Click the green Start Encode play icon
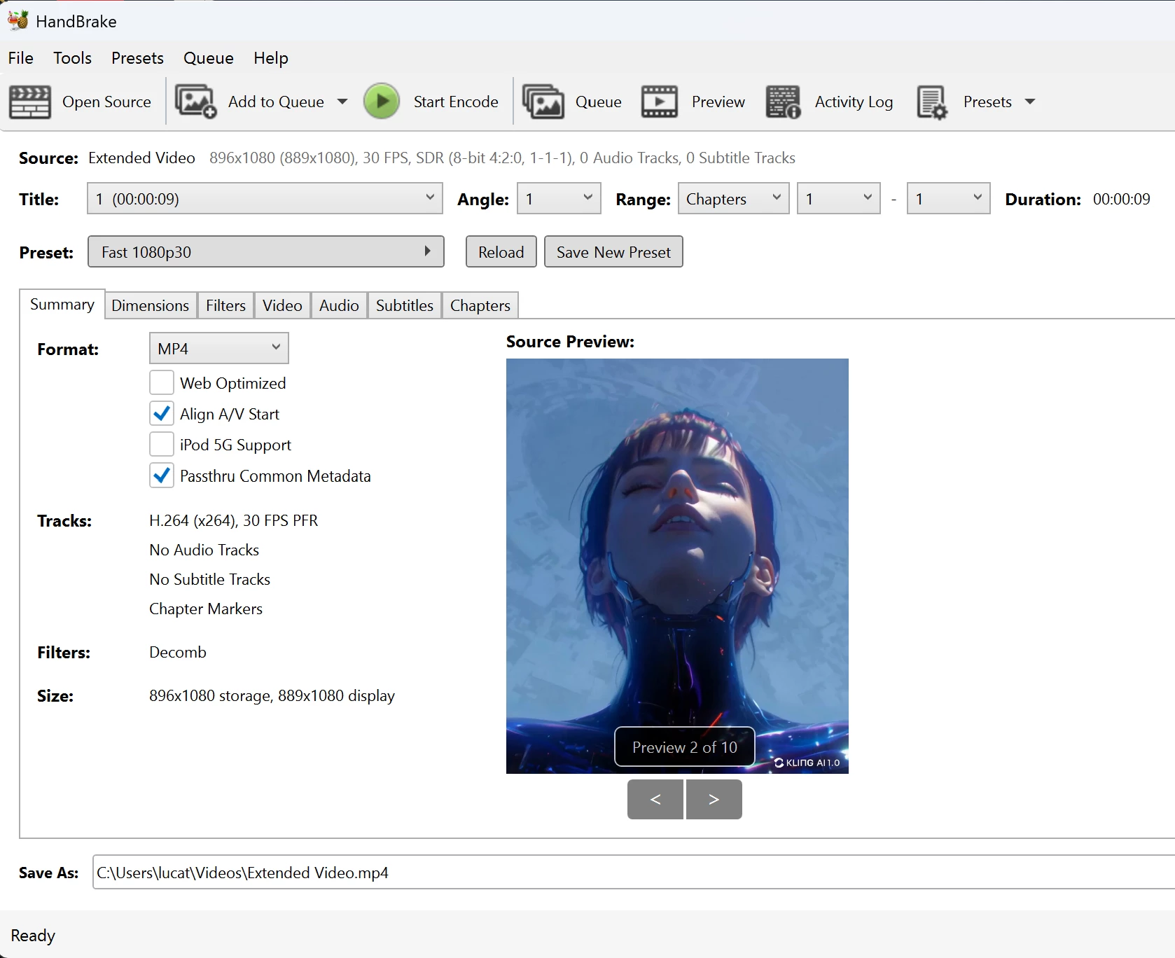Screen dimensions: 1175x958 [382, 102]
